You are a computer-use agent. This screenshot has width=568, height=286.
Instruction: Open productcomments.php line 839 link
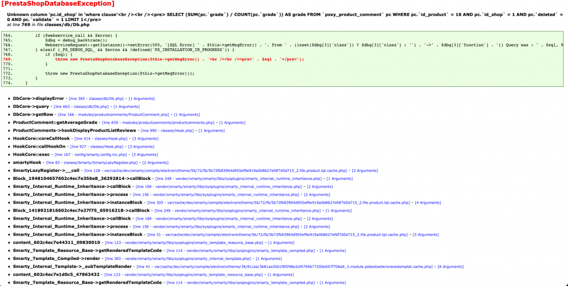coord(158,123)
